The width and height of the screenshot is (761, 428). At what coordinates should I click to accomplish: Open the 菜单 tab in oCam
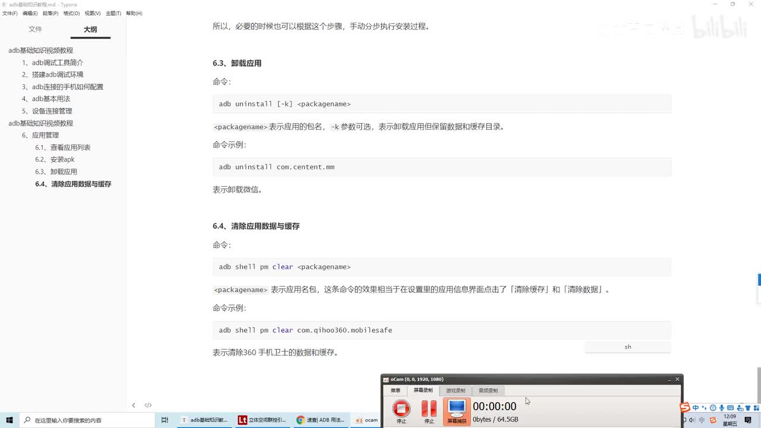(x=395, y=391)
